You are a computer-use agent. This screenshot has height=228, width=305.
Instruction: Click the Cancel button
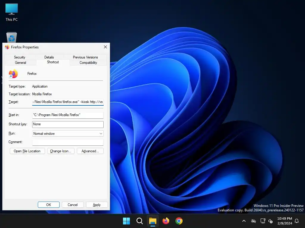[x=73, y=205]
